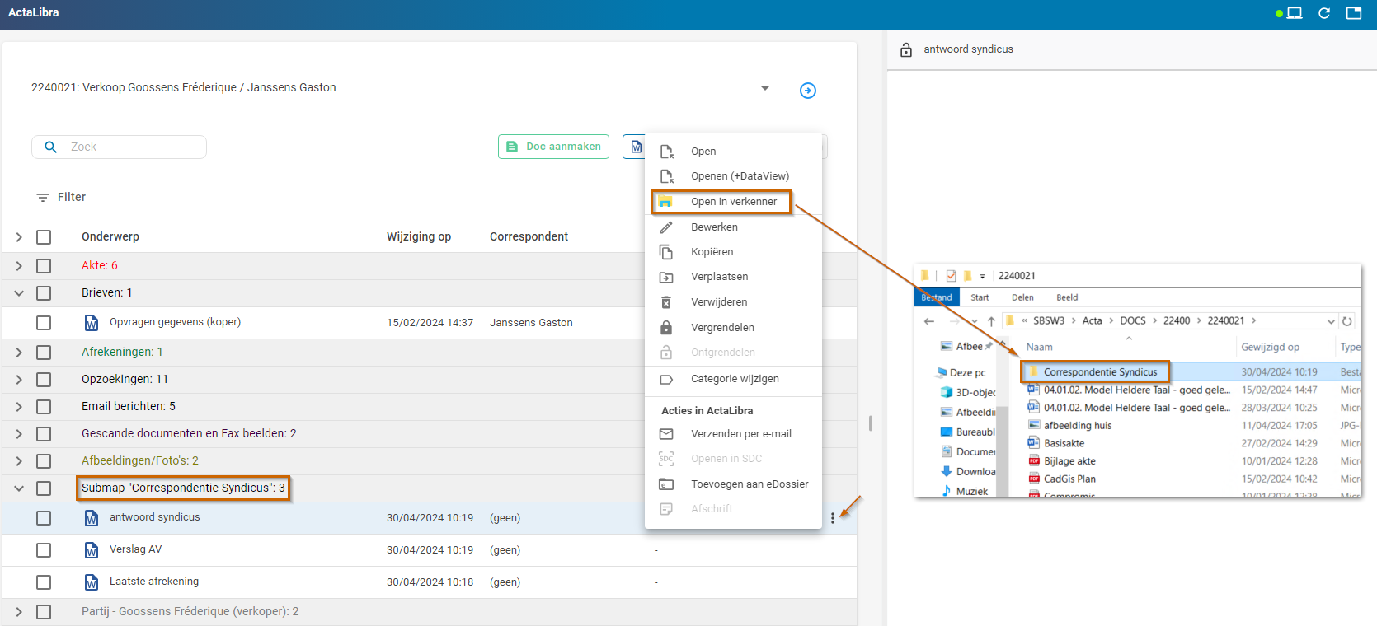Click the Word icon of Opvragen gegevens (koper)
Image resolution: width=1377 pixels, height=626 pixels.
92,323
